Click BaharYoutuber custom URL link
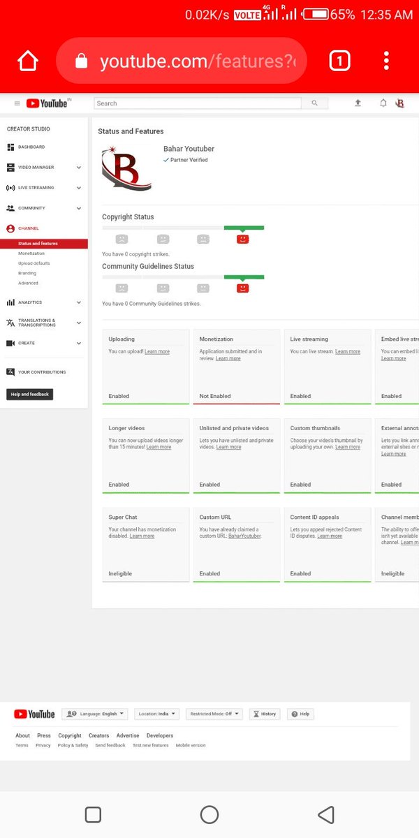The width and height of the screenshot is (419, 838). (x=245, y=536)
